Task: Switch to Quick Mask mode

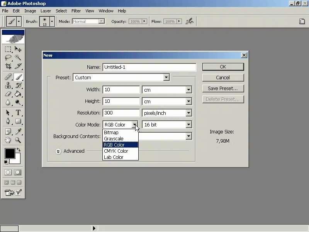Action: click(17, 172)
